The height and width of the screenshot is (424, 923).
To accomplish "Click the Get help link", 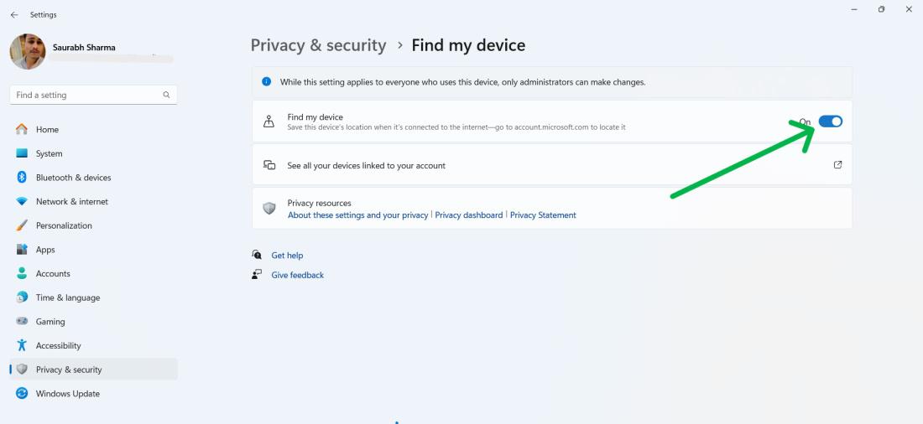I will point(287,256).
